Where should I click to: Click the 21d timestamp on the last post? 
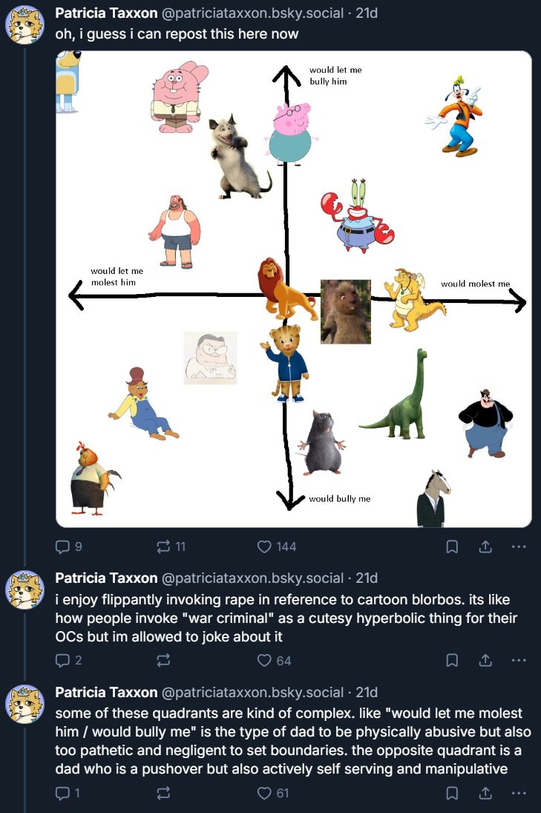[x=367, y=692]
